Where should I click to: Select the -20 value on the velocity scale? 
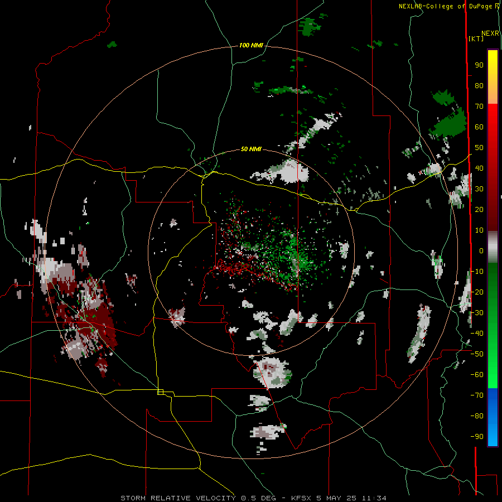tap(477, 292)
